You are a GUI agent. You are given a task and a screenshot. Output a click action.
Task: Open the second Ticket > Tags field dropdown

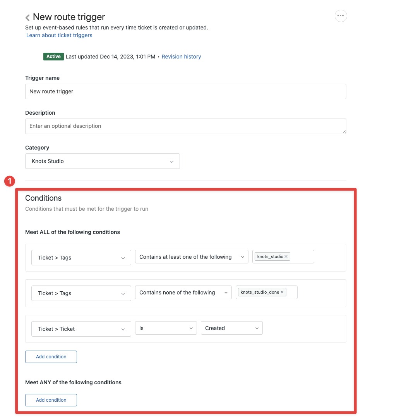tap(81, 293)
